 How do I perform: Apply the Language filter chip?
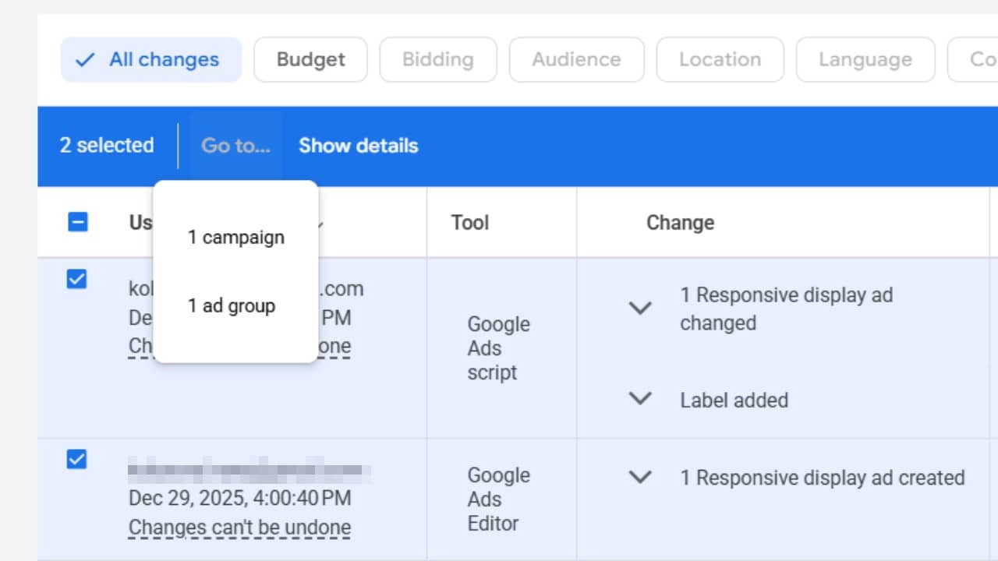click(865, 58)
